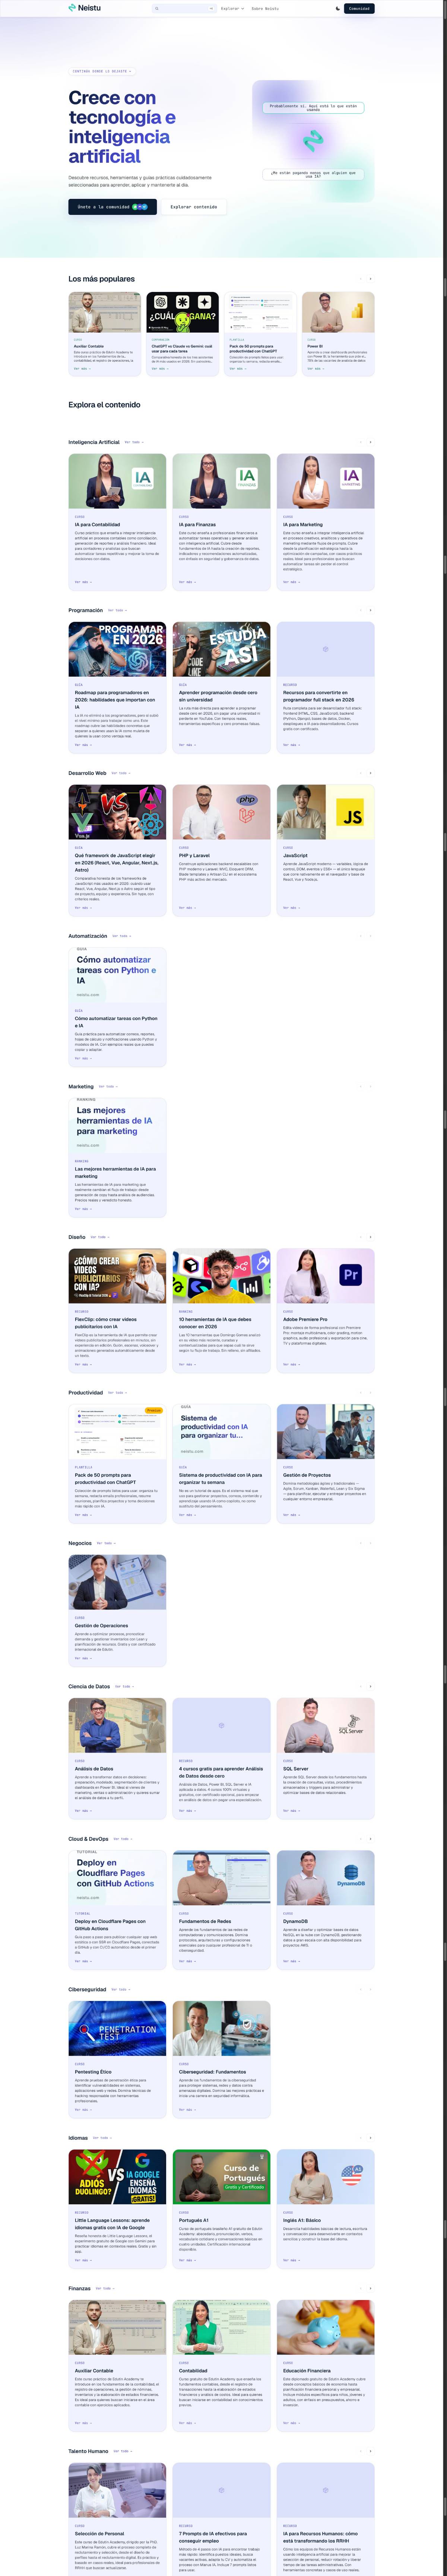
Task: Ver todo link beside Inteligencia Artificial
Action: coord(134,442)
